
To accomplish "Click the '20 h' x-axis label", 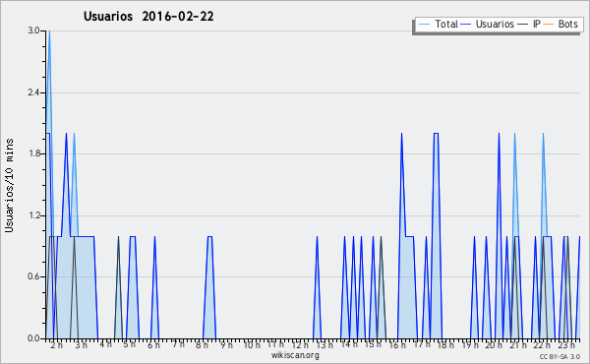I will click(494, 345).
